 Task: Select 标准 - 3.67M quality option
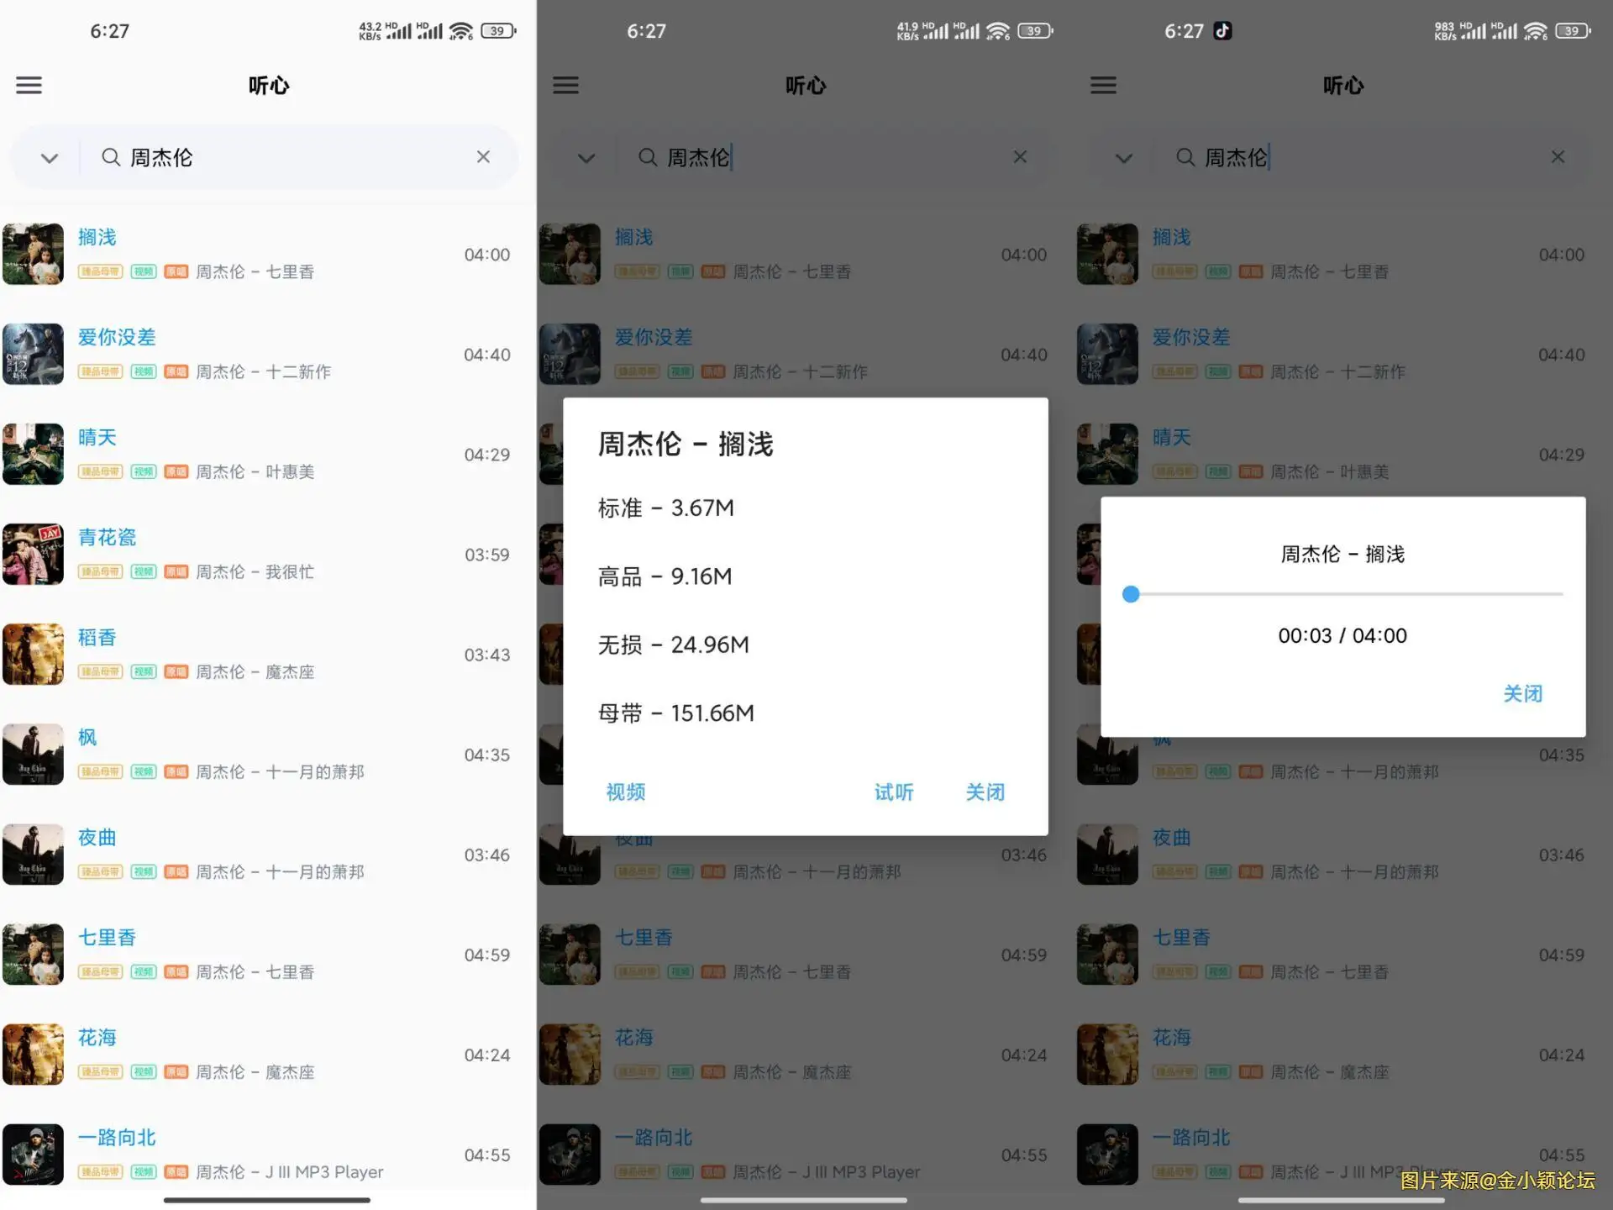tap(666, 508)
